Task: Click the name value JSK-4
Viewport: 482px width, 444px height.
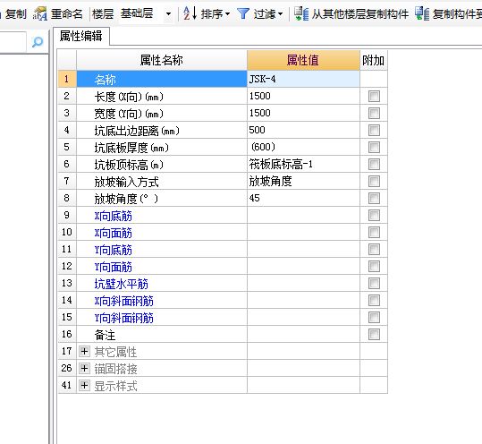Action: (303, 79)
